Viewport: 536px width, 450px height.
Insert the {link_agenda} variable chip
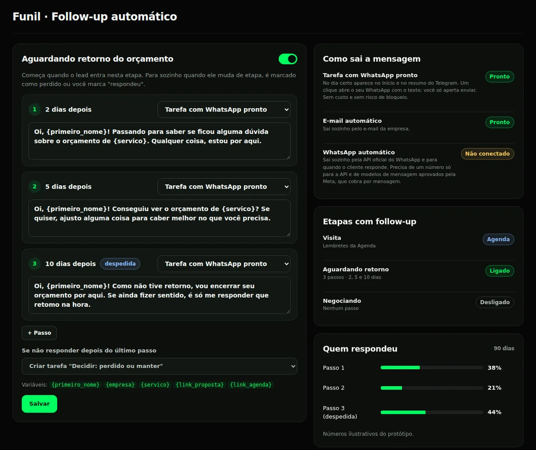point(251,385)
